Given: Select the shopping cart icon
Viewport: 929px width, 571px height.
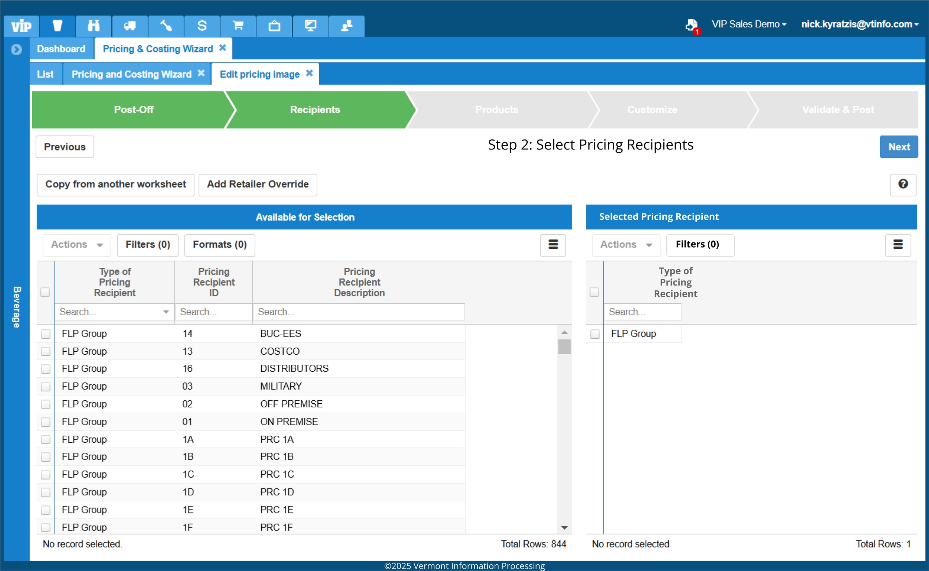Looking at the screenshot, I should (x=238, y=25).
